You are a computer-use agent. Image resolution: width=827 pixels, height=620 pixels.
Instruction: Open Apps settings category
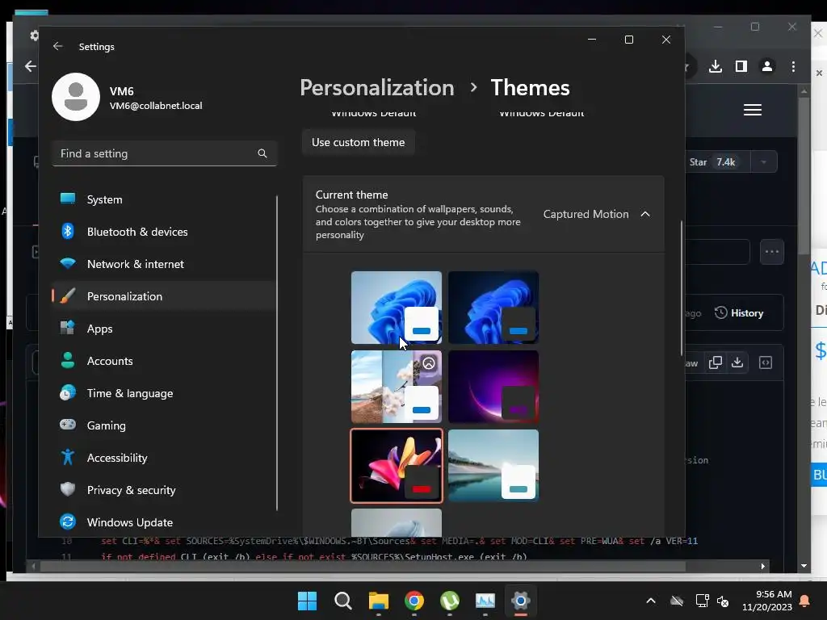(x=165, y=329)
